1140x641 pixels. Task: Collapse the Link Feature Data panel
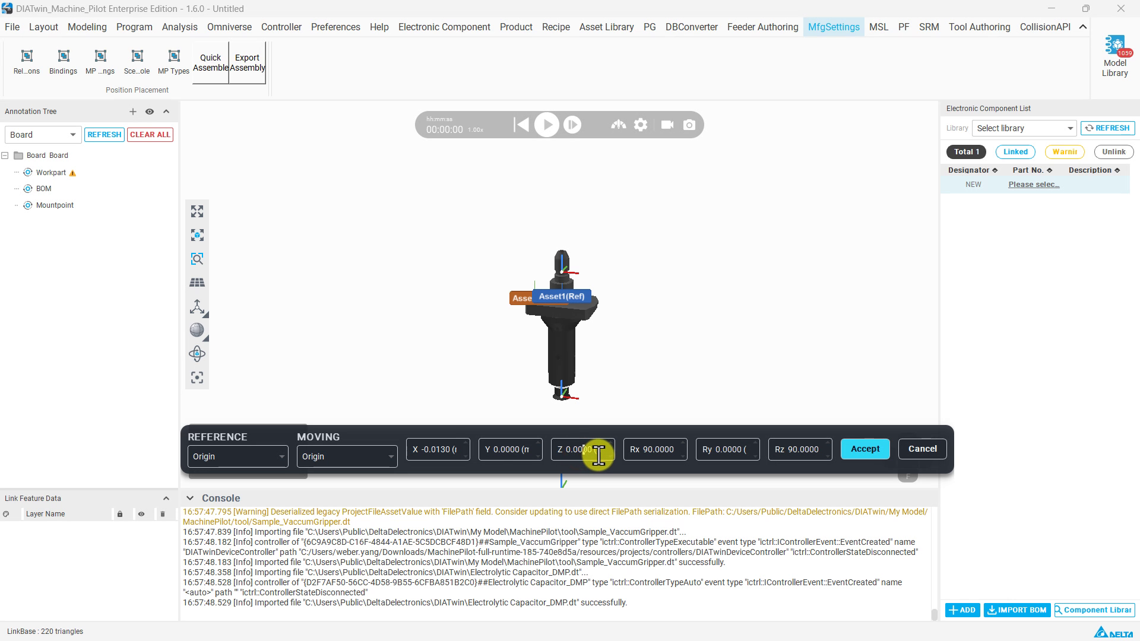coord(166,499)
